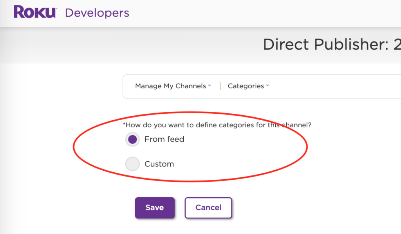Open the Categories menu

[x=246, y=86]
